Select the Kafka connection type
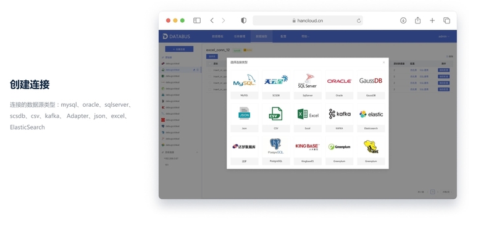Screen dimensions: 494x229 pyautogui.click(x=339, y=114)
